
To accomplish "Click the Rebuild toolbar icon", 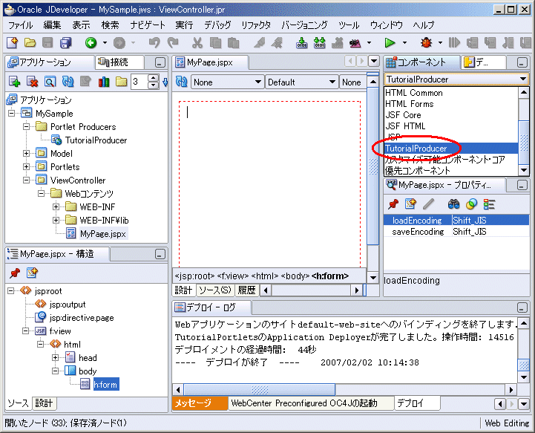I will point(319,42).
